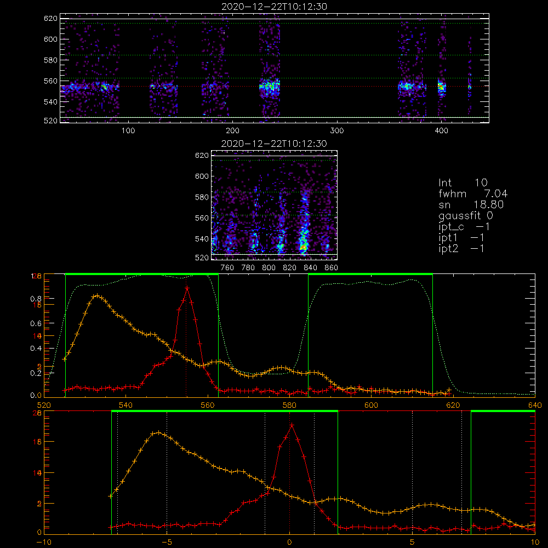
Task: Select the 'sn 18.80' parameter line
Action: pos(471,204)
